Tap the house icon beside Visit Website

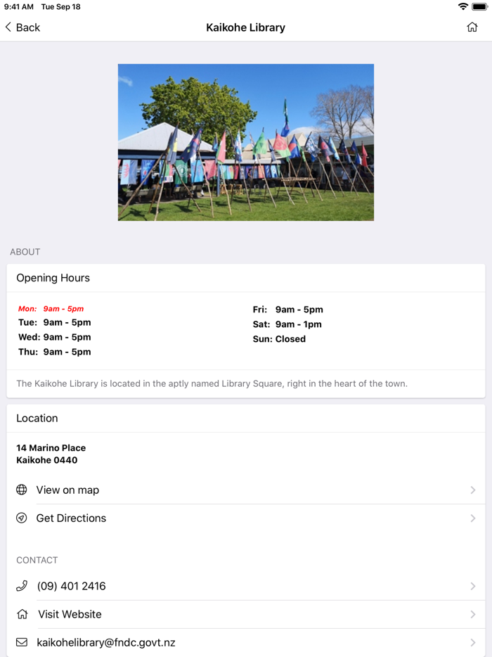(22, 614)
